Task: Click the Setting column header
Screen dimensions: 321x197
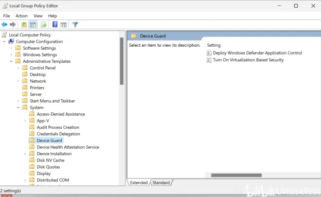Action: [x=214, y=45]
